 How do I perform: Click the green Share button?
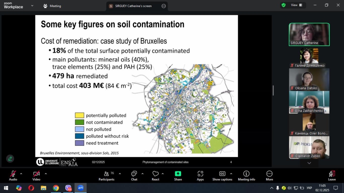click(178, 175)
